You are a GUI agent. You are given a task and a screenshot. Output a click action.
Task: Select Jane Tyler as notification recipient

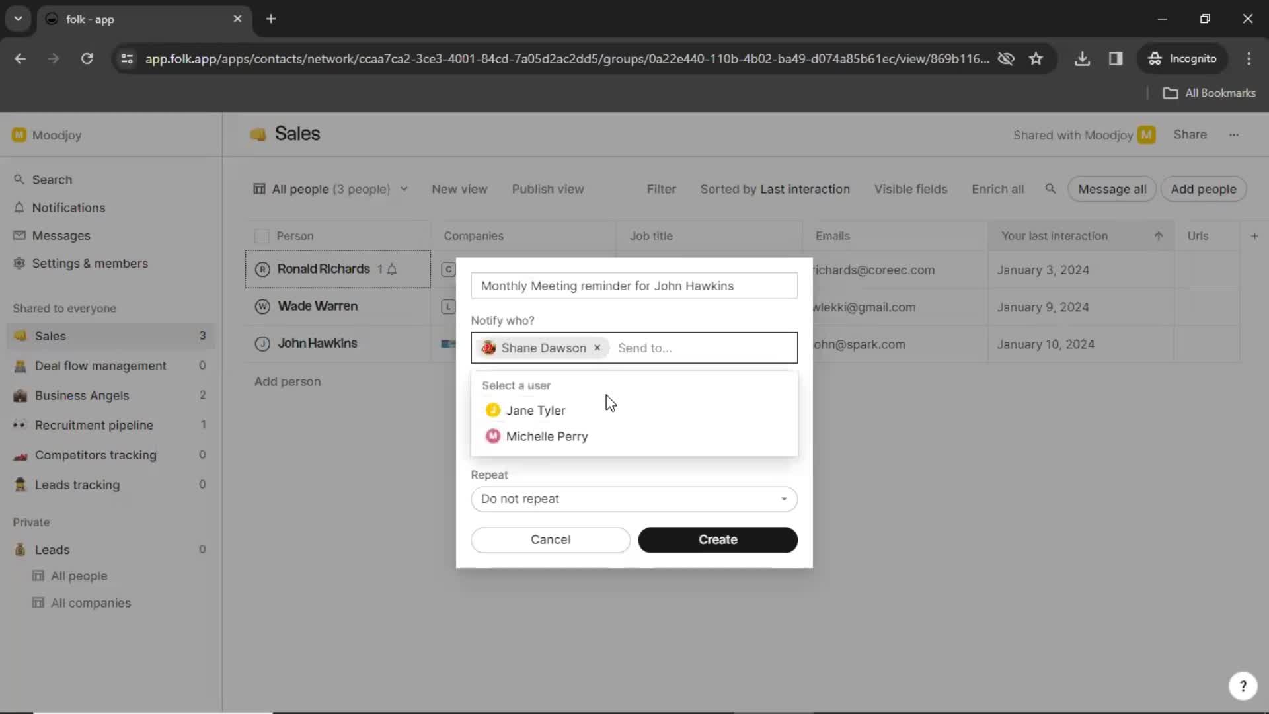click(x=535, y=410)
